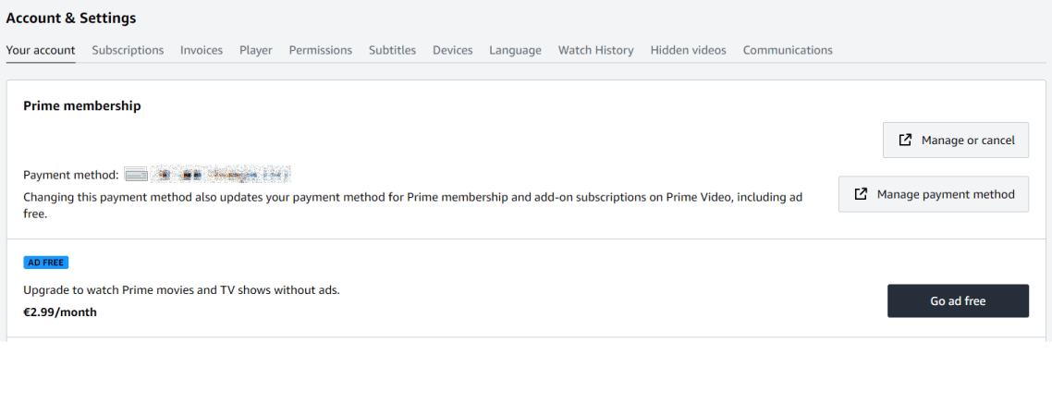Click the Manage payment method button
The image size is (1052, 416).
[x=933, y=194]
